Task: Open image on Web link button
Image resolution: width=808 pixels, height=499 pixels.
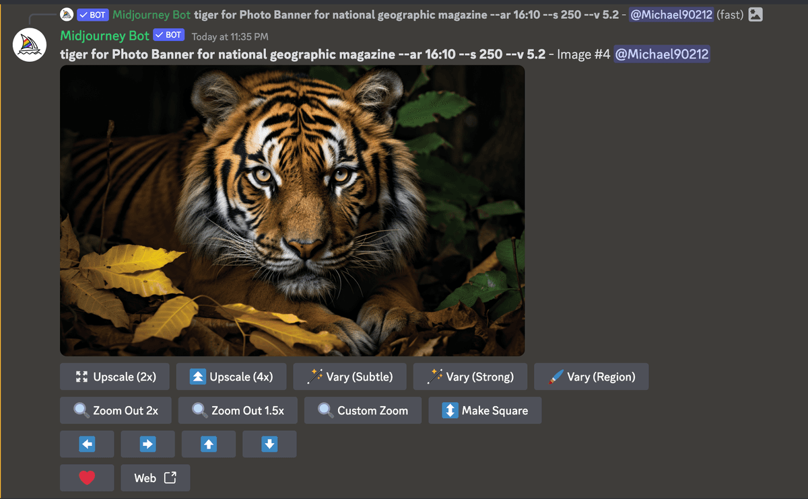Action: 156,477
